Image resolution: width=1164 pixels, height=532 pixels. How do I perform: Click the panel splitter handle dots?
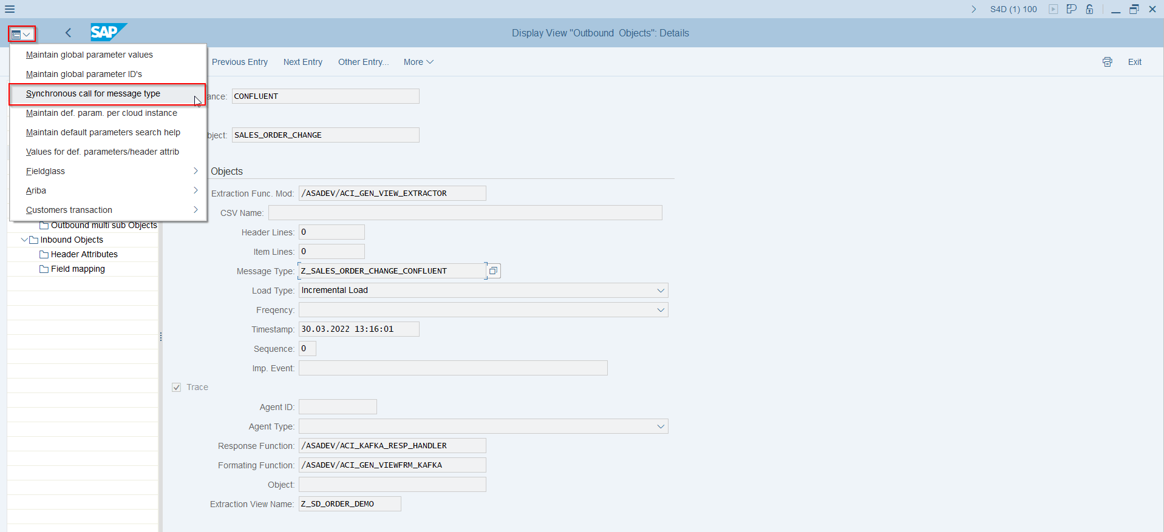coord(160,337)
